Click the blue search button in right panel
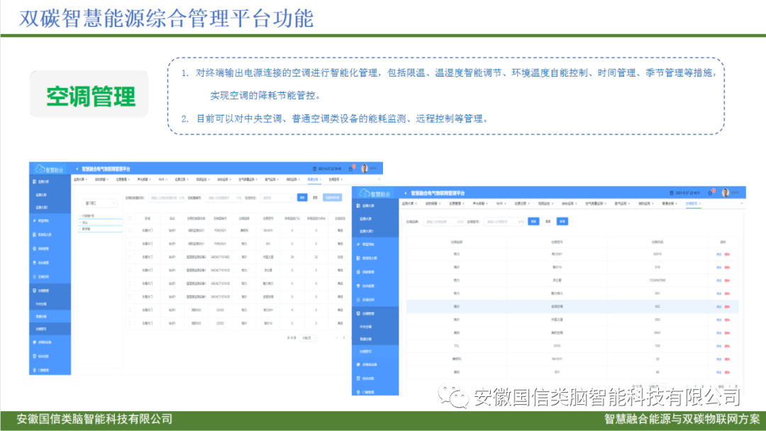 coord(533,221)
